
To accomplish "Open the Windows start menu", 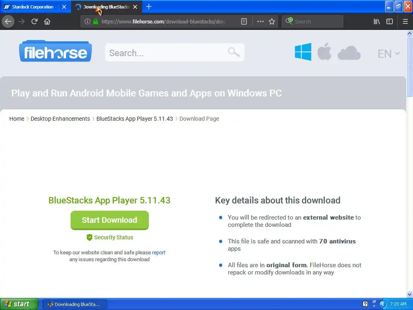I will 19,304.
